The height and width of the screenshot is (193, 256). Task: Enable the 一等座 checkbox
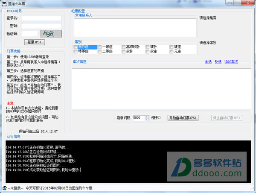click(x=99, y=47)
